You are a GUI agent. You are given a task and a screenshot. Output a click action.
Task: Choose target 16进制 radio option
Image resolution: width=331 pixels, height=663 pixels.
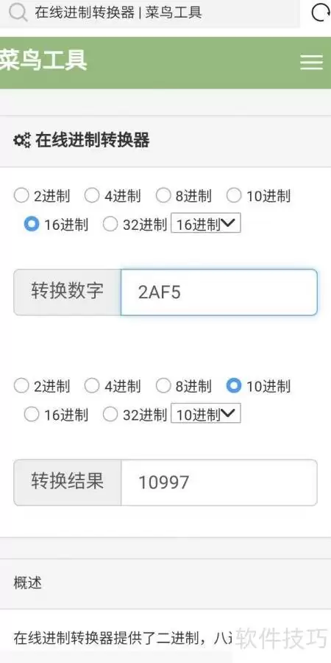pyautogui.click(x=32, y=414)
